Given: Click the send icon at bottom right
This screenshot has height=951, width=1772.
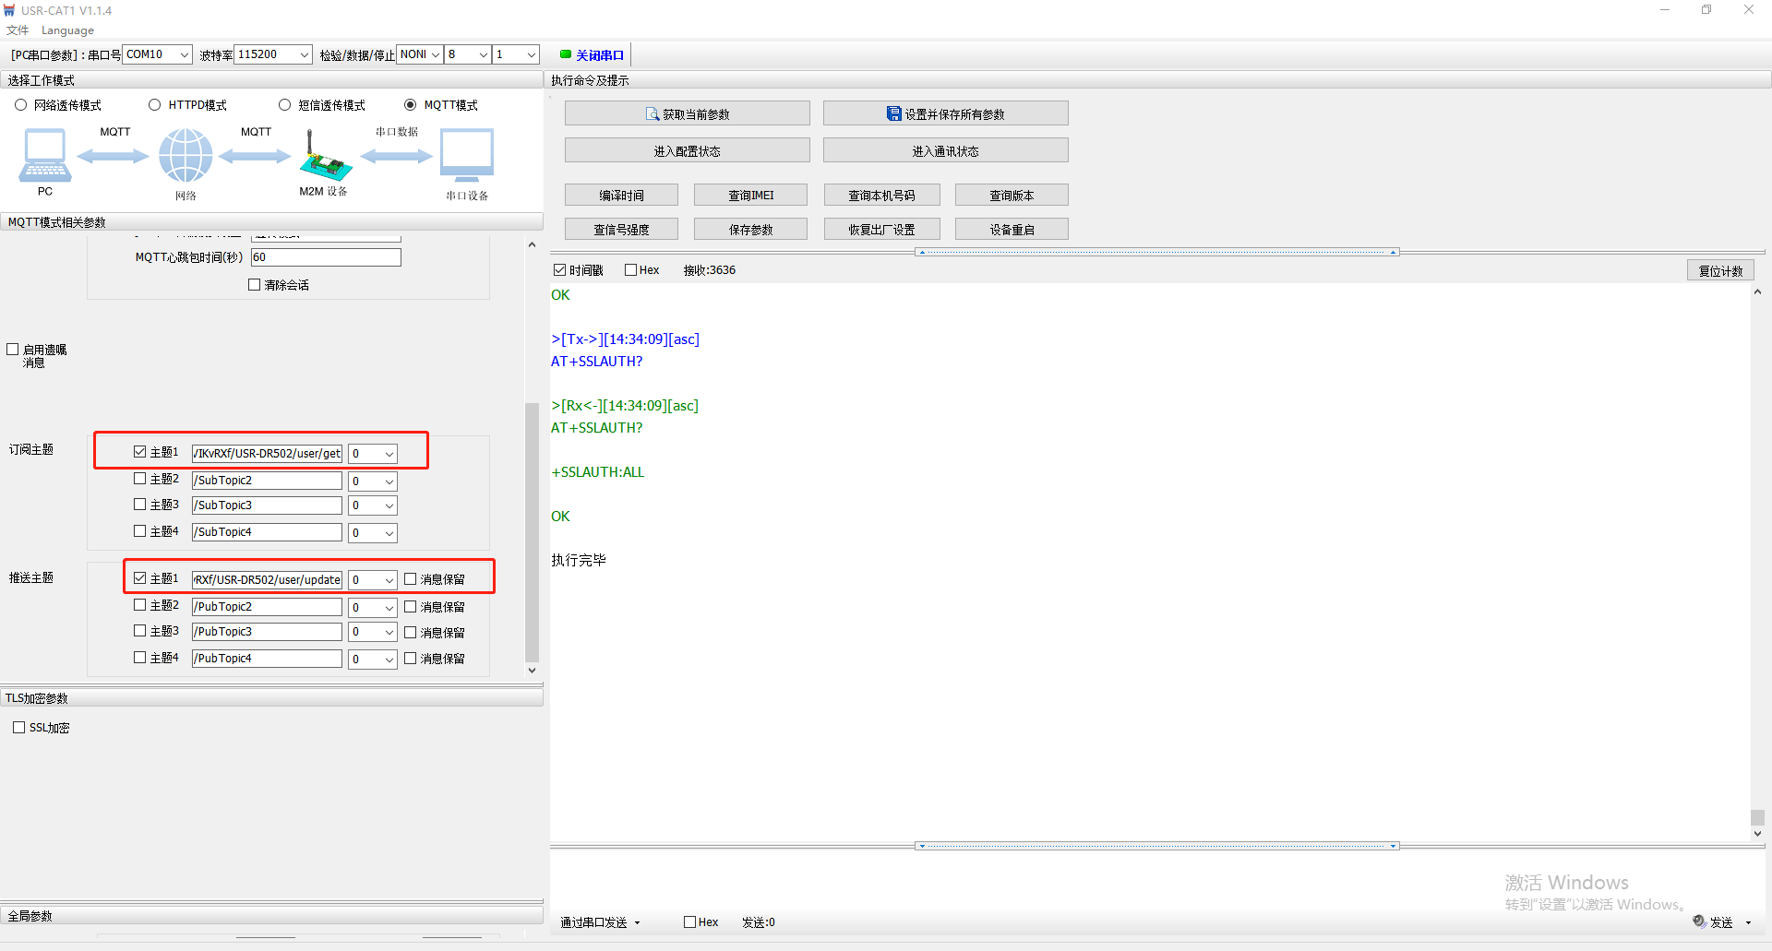Looking at the screenshot, I should point(1699,921).
